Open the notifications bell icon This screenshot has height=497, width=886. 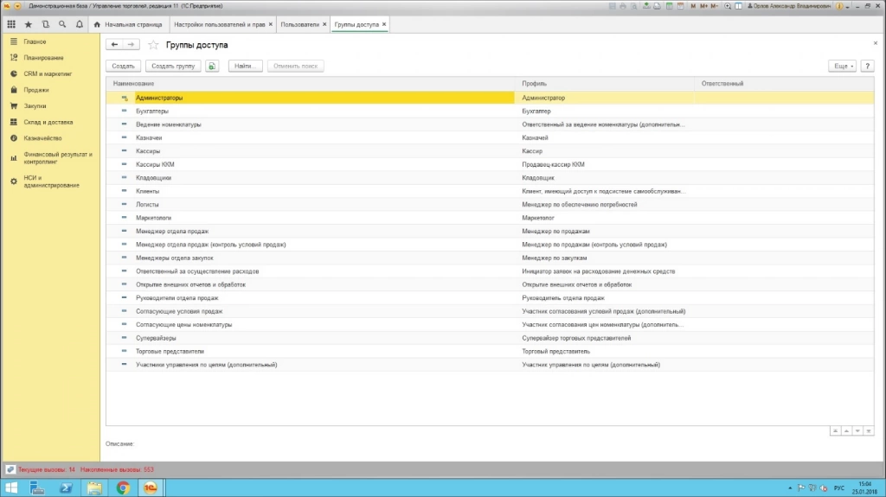pyautogui.click(x=79, y=24)
